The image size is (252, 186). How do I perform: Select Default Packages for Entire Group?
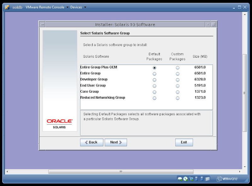tap(154, 74)
